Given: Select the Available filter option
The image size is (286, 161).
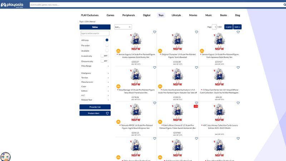Looking at the screenshot, I should [107, 50].
